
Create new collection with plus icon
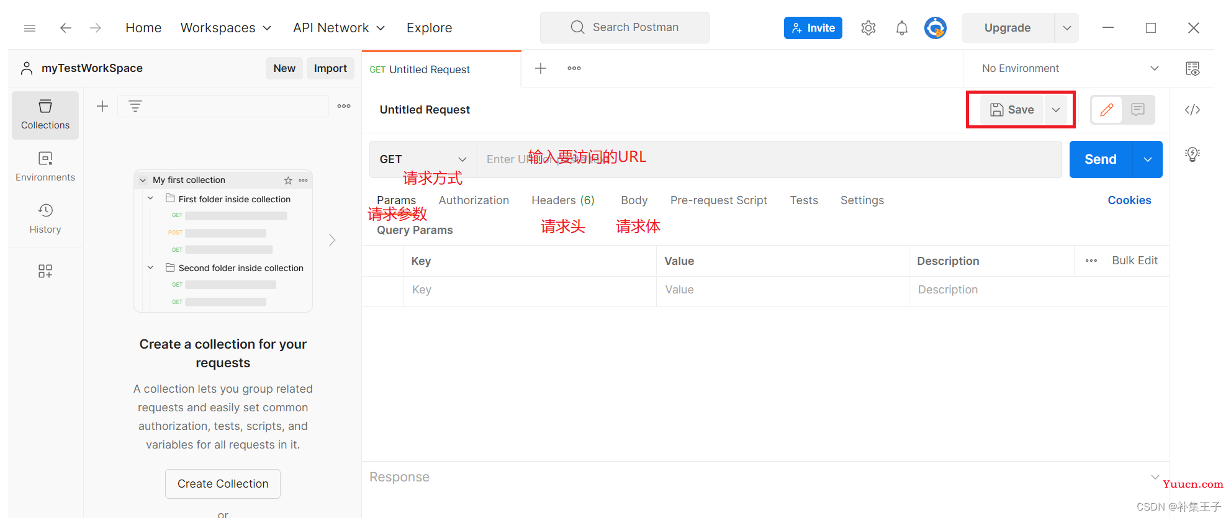(x=102, y=106)
